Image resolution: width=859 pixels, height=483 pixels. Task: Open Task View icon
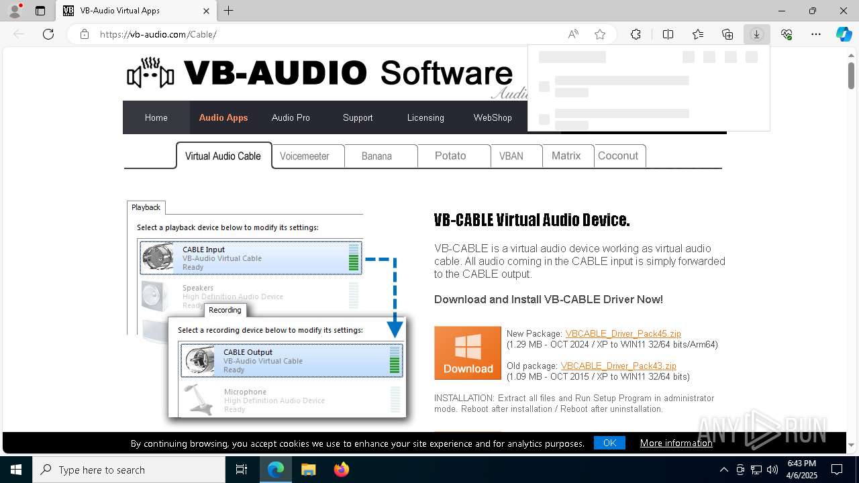click(242, 470)
